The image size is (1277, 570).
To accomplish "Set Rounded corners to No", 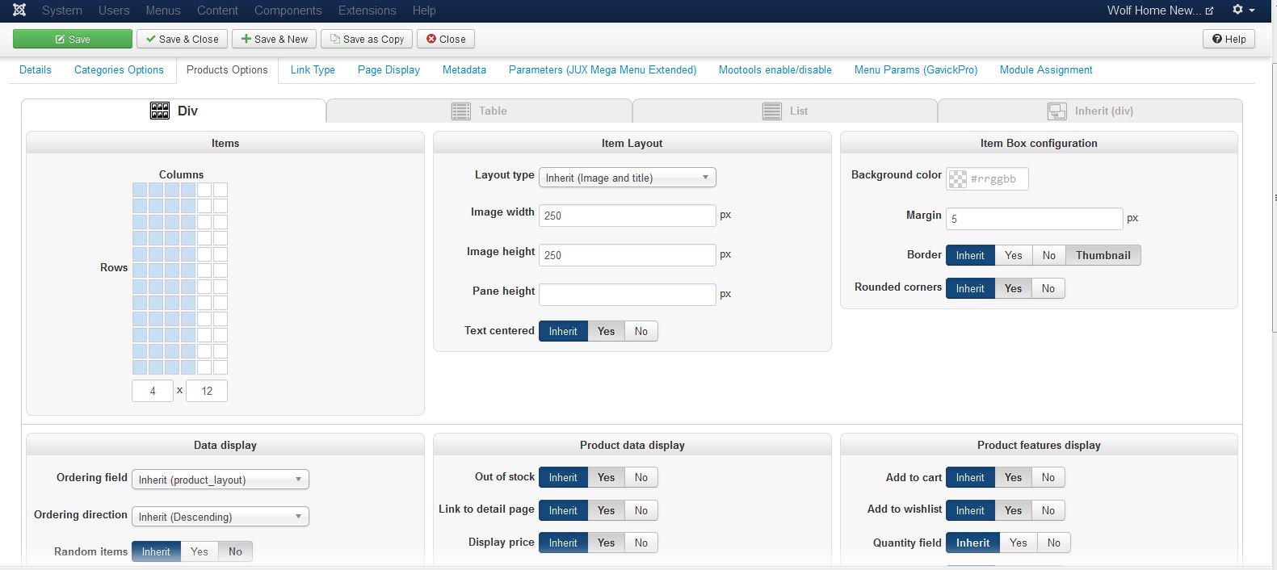I will coord(1048,288).
